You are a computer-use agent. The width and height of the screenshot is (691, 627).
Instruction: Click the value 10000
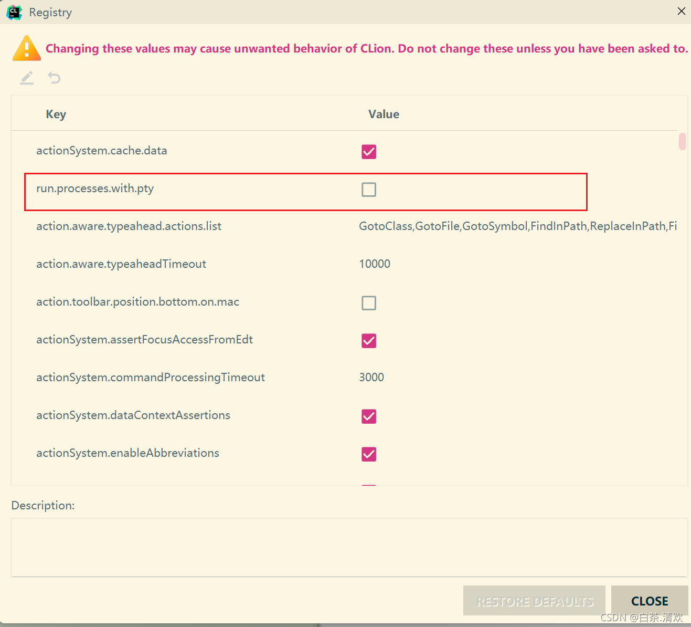point(375,264)
